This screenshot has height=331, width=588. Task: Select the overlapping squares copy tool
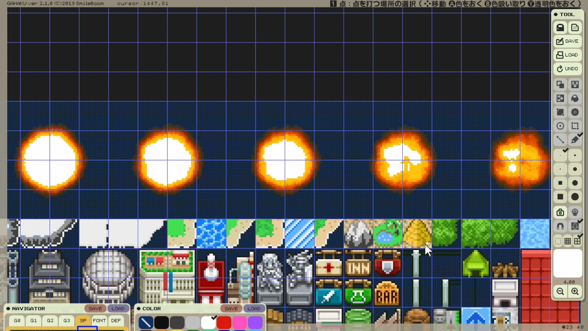pos(560,85)
